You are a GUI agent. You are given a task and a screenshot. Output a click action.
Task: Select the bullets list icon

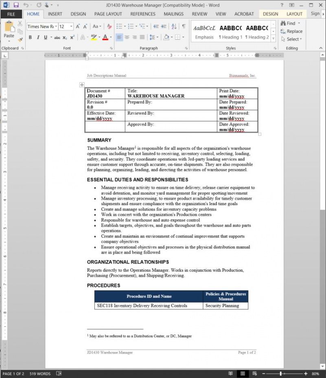119,26
